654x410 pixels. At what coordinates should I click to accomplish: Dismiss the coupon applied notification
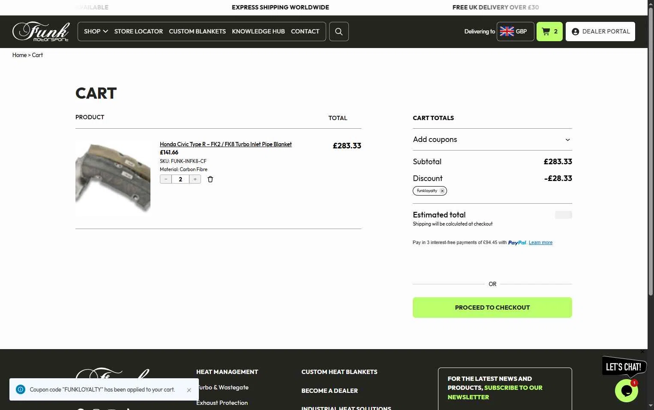(x=189, y=390)
